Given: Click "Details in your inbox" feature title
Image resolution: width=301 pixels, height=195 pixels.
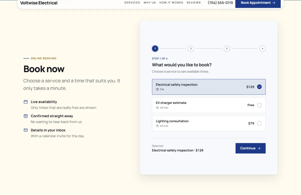Looking at the screenshot, I should coord(48,130).
